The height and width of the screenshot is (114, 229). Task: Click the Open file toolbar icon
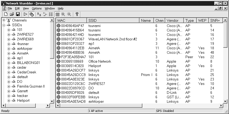pyautogui.click(x=12, y=14)
